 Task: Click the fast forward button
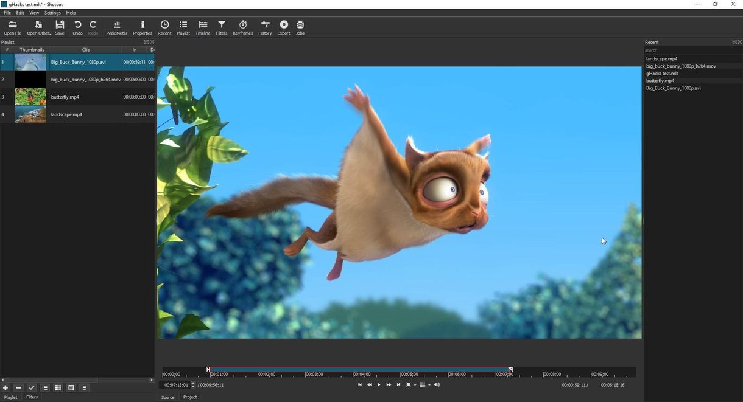pos(389,384)
